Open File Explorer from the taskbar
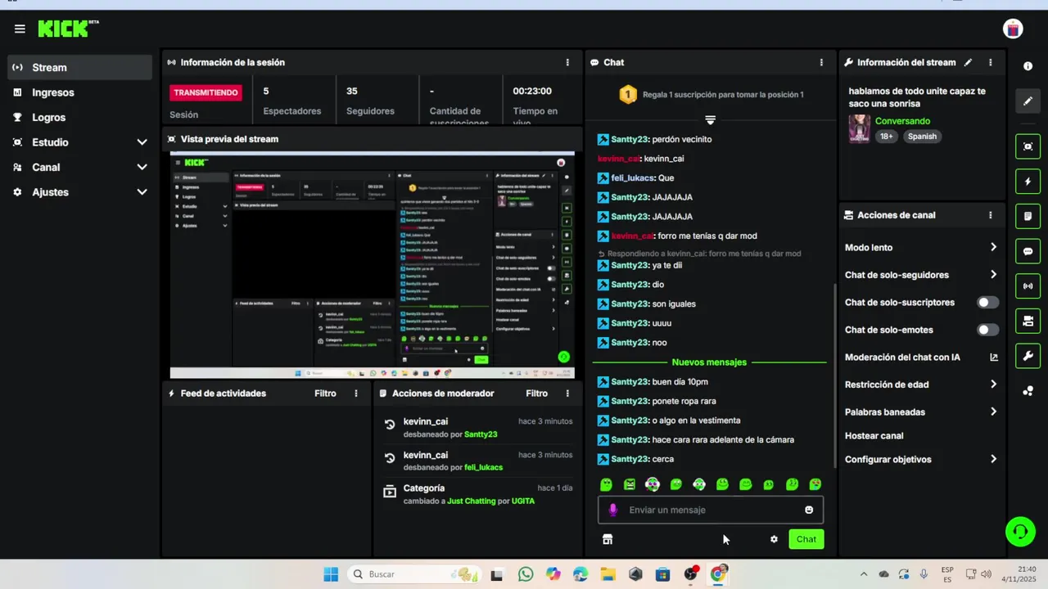Screen dimensions: 1048x589 tap(608, 574)
